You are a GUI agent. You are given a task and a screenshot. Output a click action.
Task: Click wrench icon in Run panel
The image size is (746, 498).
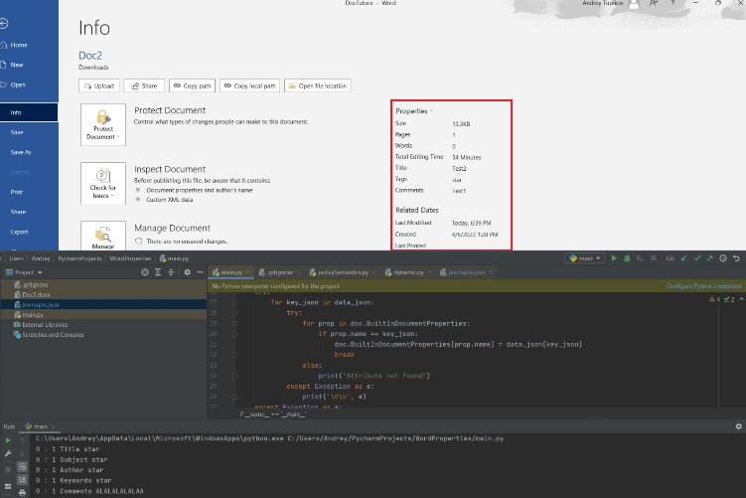click(8, 453)
